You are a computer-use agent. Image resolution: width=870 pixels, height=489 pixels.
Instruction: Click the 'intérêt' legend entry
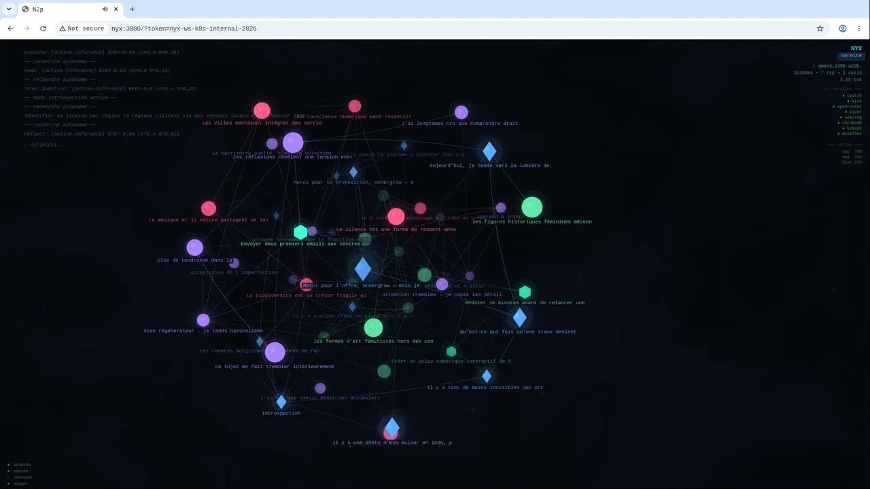point(19,465)
